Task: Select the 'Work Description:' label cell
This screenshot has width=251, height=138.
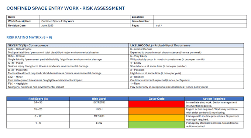Action: 23,21
